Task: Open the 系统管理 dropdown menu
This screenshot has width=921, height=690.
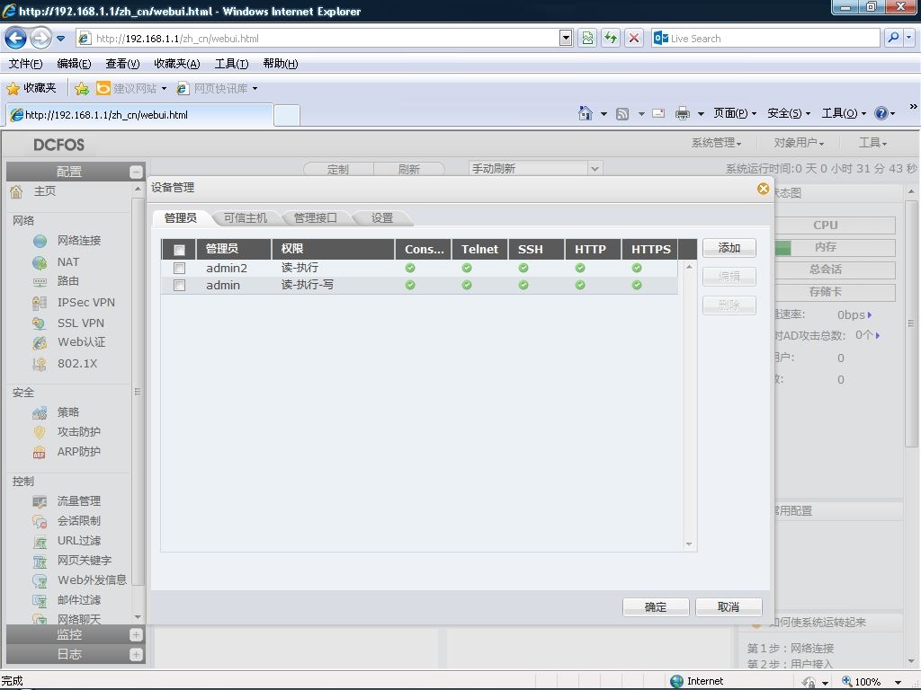Action: [x=716, y=143]
